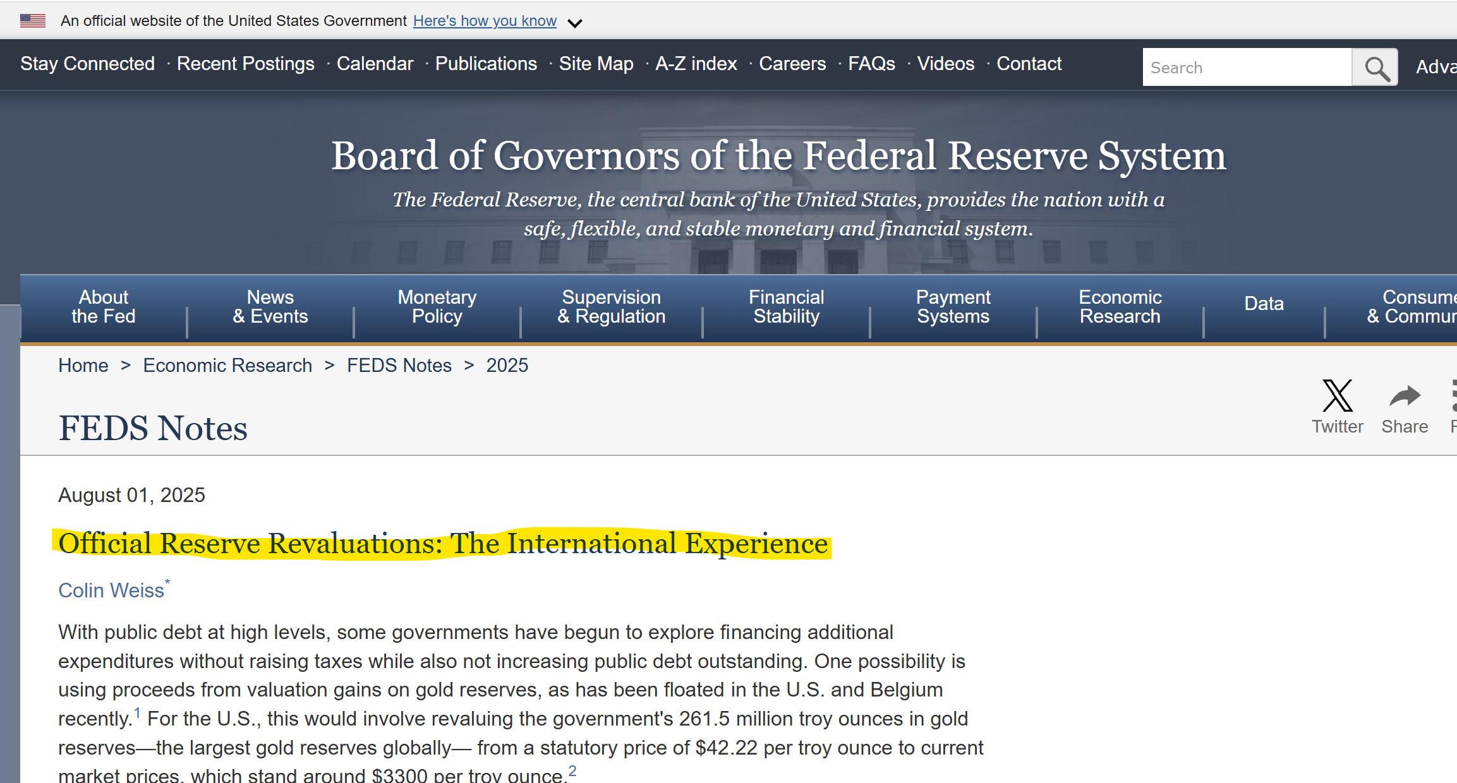Select the Financial Stability tab
1457x783 pixels.
[786, 307]
